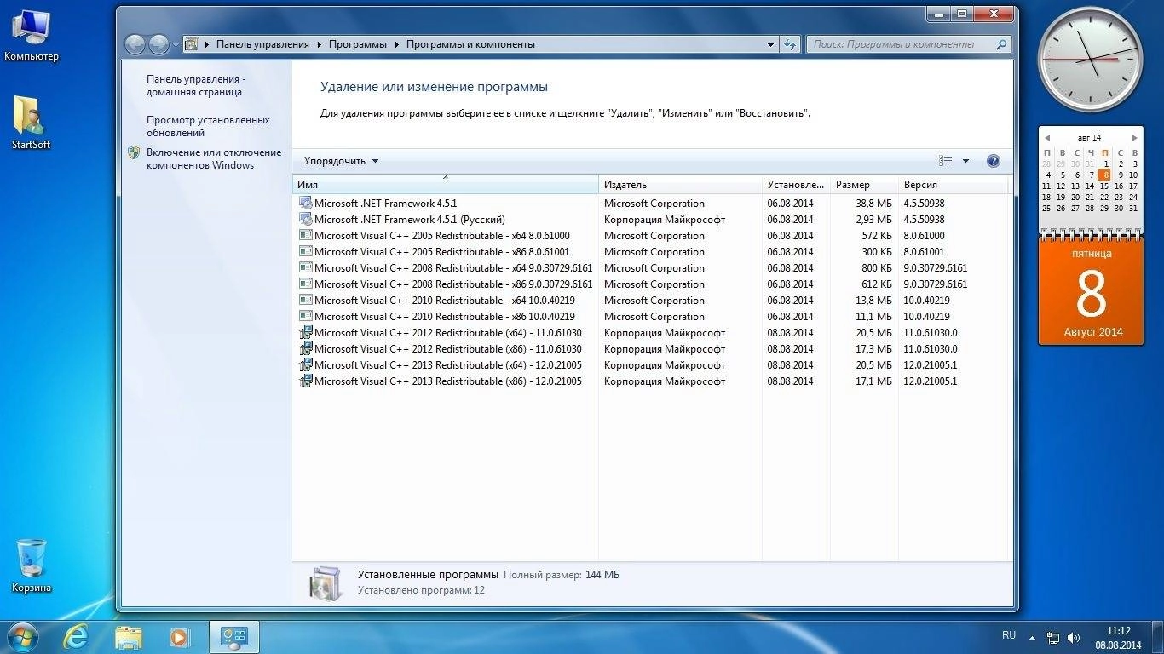This screenshot has height=654, width=1164.
Task: Select Visual C++ 2012 (x86) 11.0.61030 icon
Action: (306, 349)
